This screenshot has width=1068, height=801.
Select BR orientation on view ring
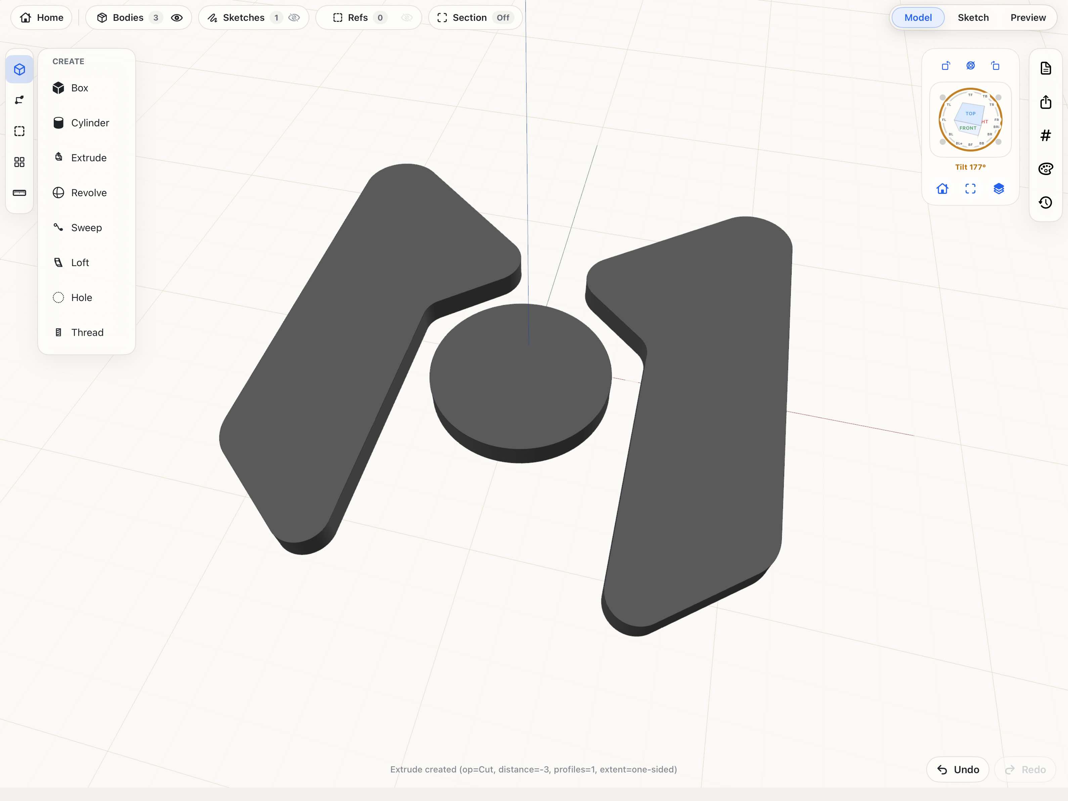point(990,134)
